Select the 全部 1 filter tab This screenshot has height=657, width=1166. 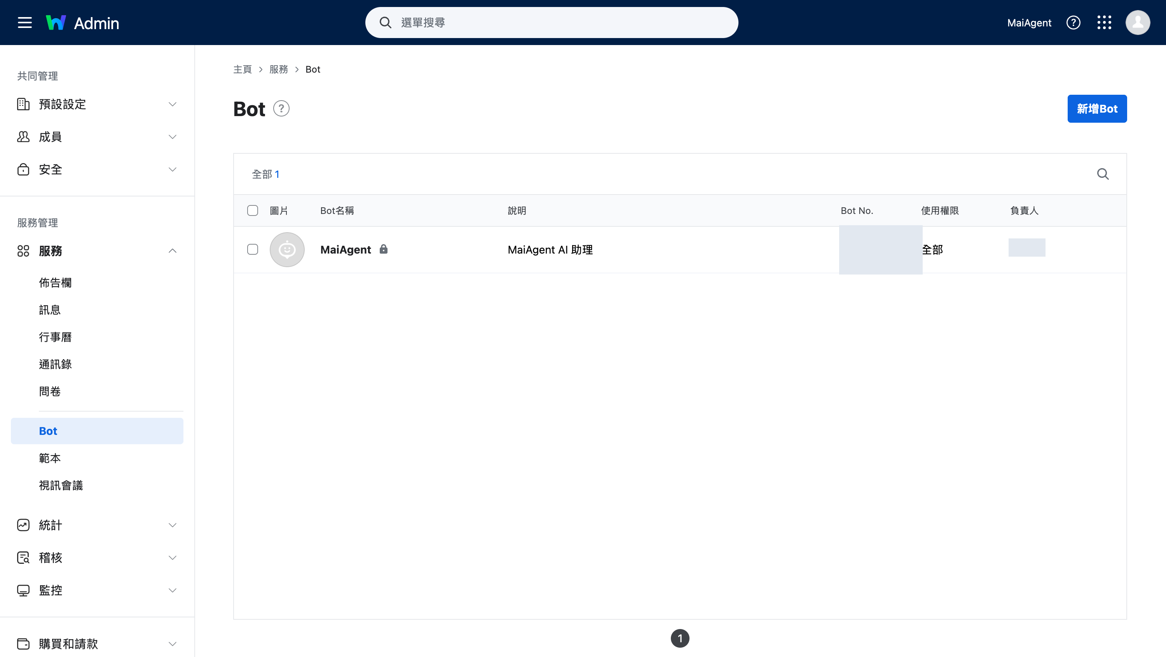(265, 174)
